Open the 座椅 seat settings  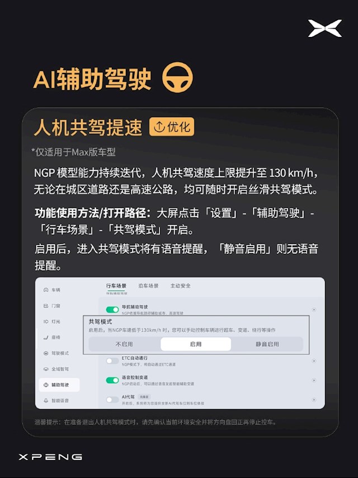pos(52,337)
